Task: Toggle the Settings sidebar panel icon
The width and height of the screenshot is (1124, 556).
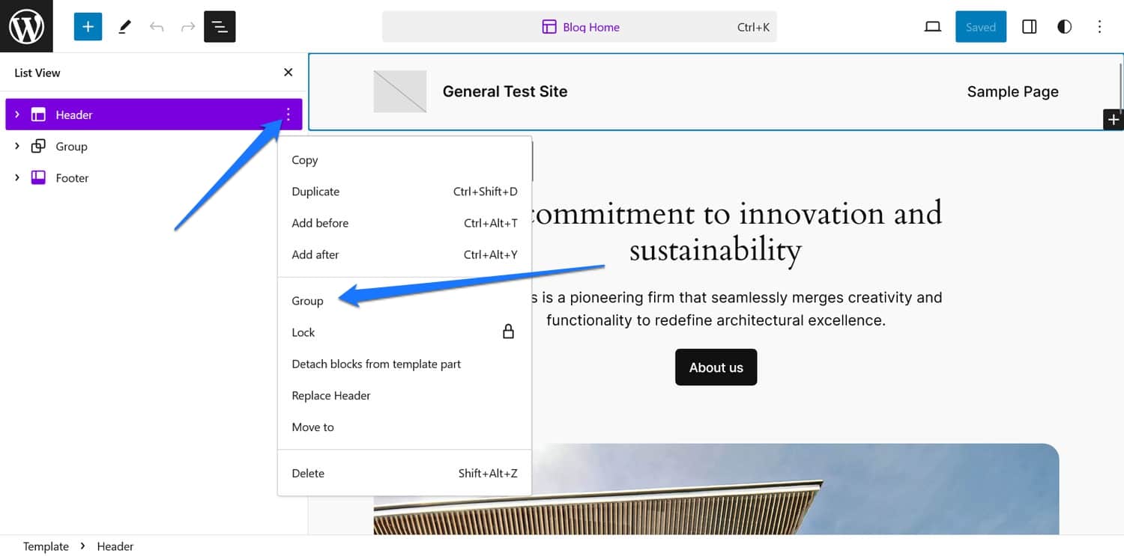Action: click(x=1030, y=27)
